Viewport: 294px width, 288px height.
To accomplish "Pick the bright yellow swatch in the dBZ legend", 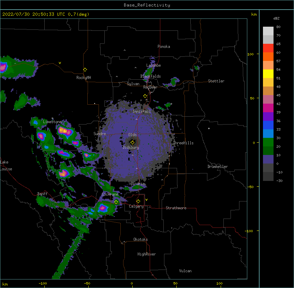I will click(268, 74).
